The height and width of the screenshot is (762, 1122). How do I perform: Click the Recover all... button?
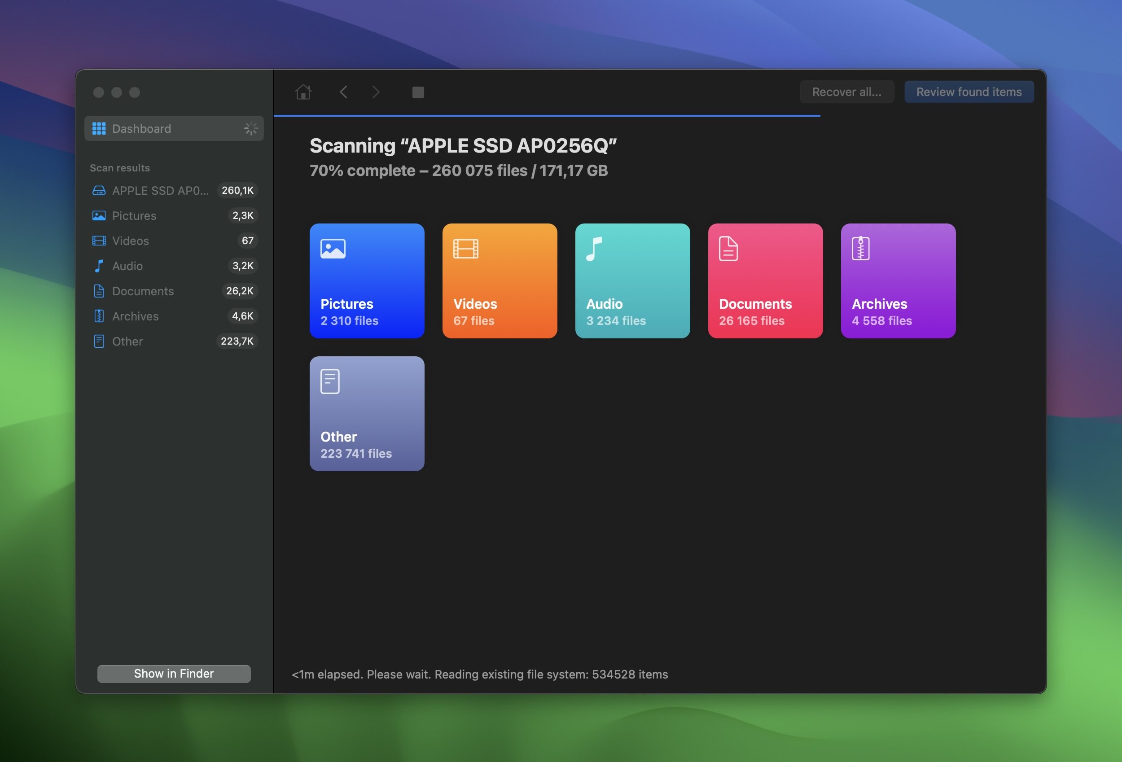tap(846, 91)
